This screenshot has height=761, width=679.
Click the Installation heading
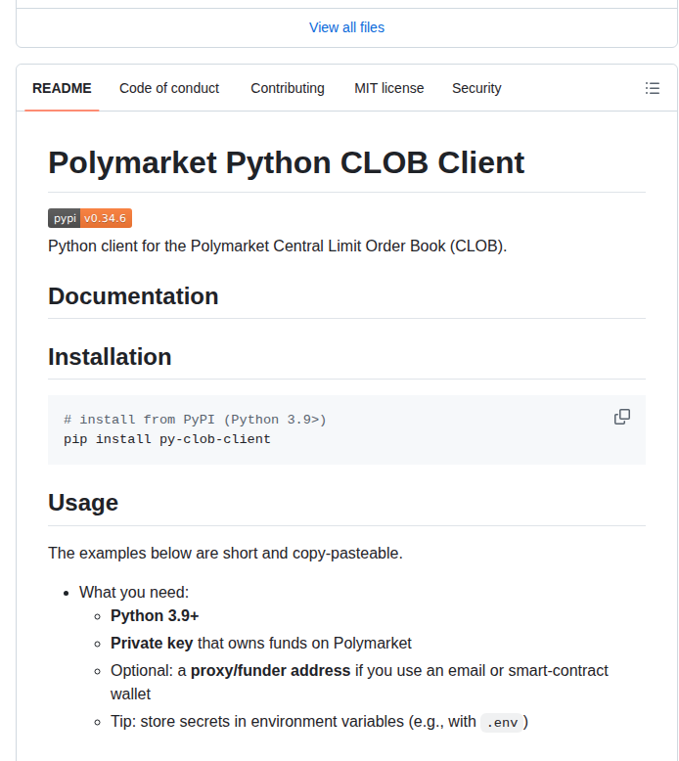coord(110,357)
